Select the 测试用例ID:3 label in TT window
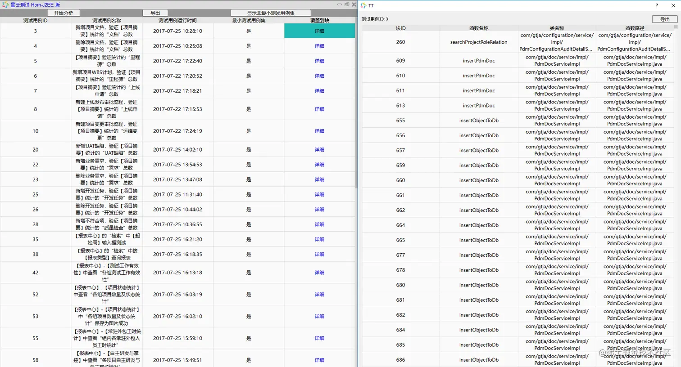The height and width of the screenshot is (367, 681). 375,19
